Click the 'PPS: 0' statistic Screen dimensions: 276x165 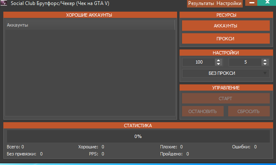96,154
